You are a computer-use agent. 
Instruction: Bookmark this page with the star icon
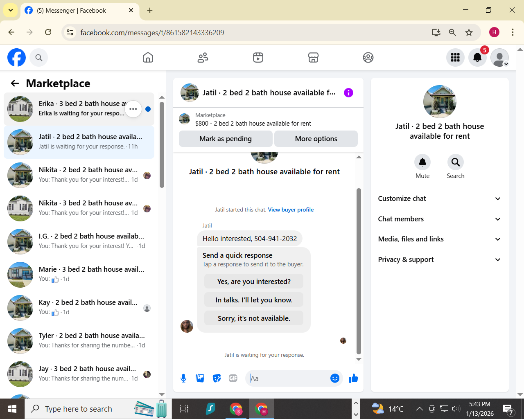coord(469,32)
